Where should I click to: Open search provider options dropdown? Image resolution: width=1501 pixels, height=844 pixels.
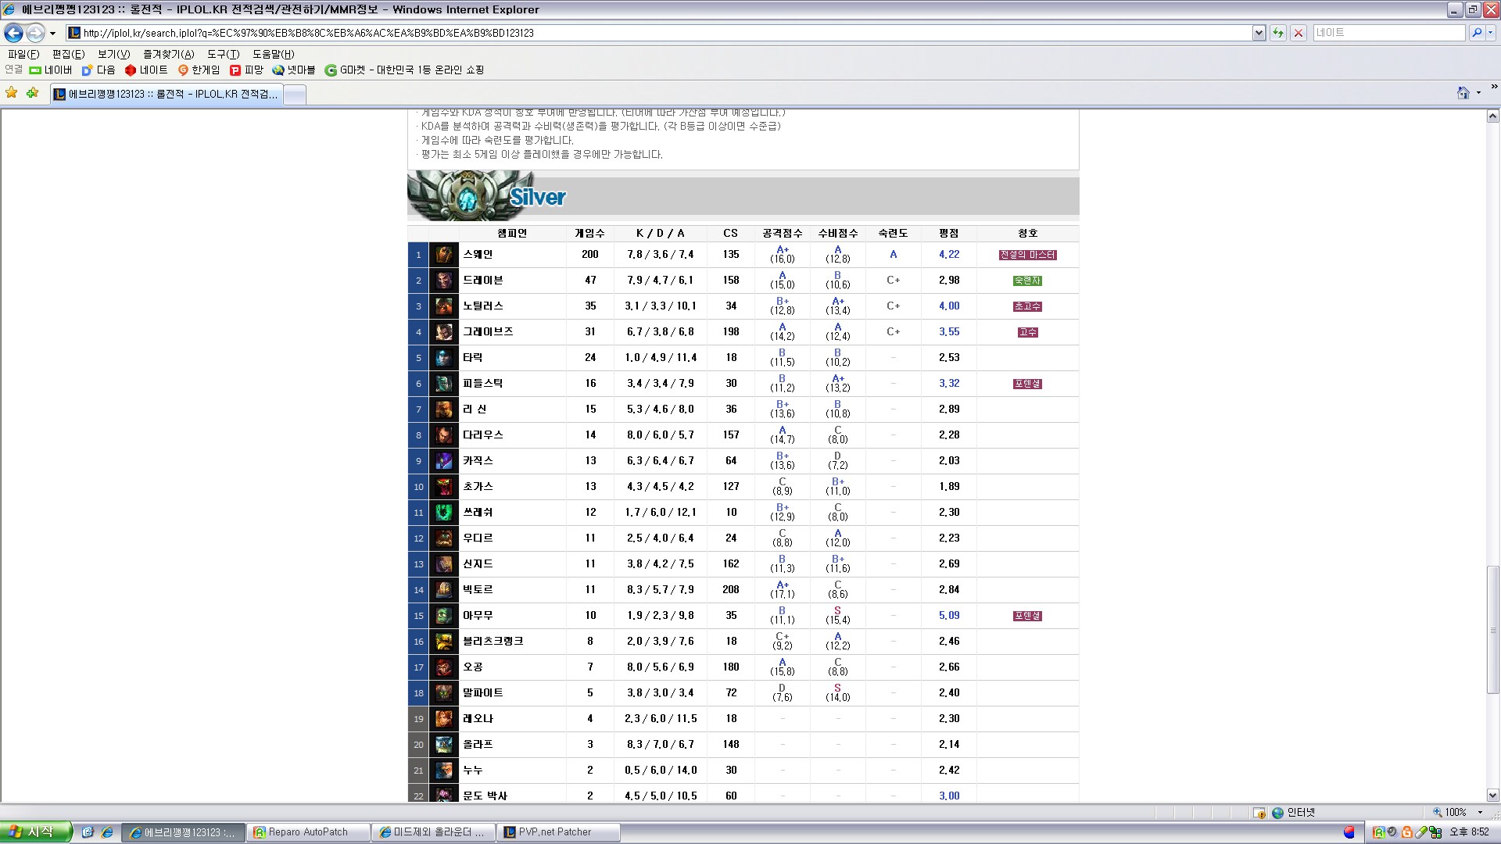pos(1491,33)
